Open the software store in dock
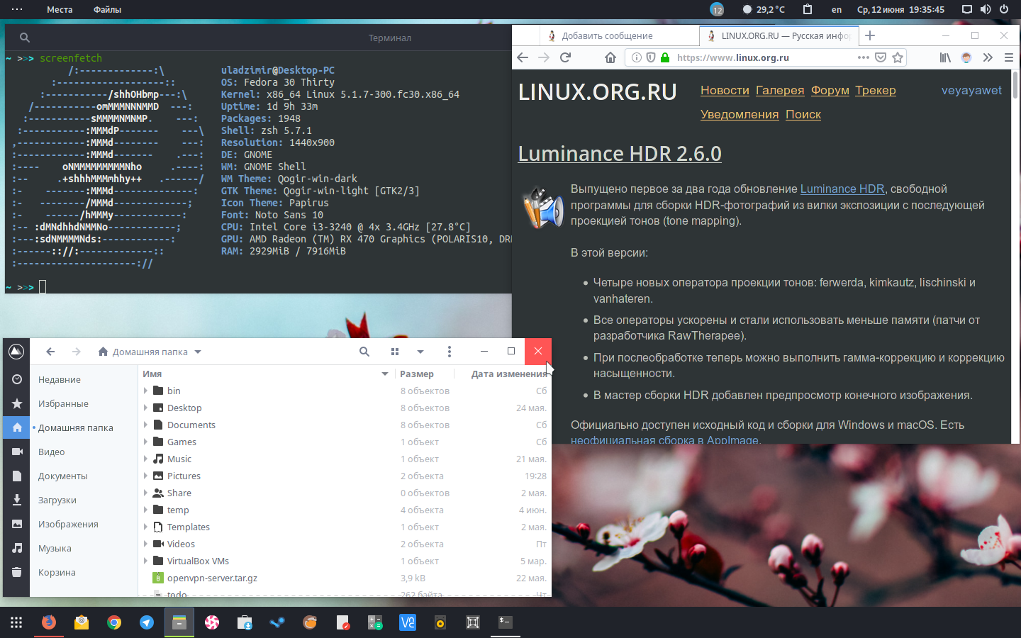Viewport: 1021px width, 638px height. pos(245,622)
